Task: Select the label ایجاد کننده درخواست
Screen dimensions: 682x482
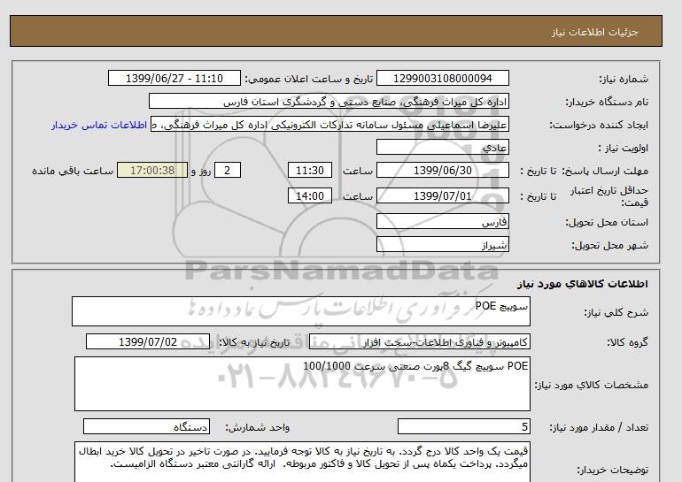Action: coord(599,125)
